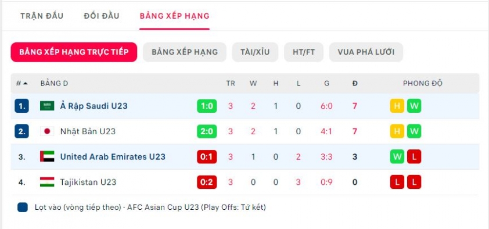
Task: Select the BẢNG XẾP HẠNG TRỰC TIẾP filter
Action: pyautogui.click(x=74, y=52)
